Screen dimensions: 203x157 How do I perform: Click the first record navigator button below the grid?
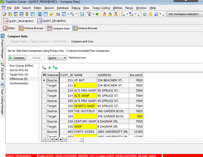(44, 139)
